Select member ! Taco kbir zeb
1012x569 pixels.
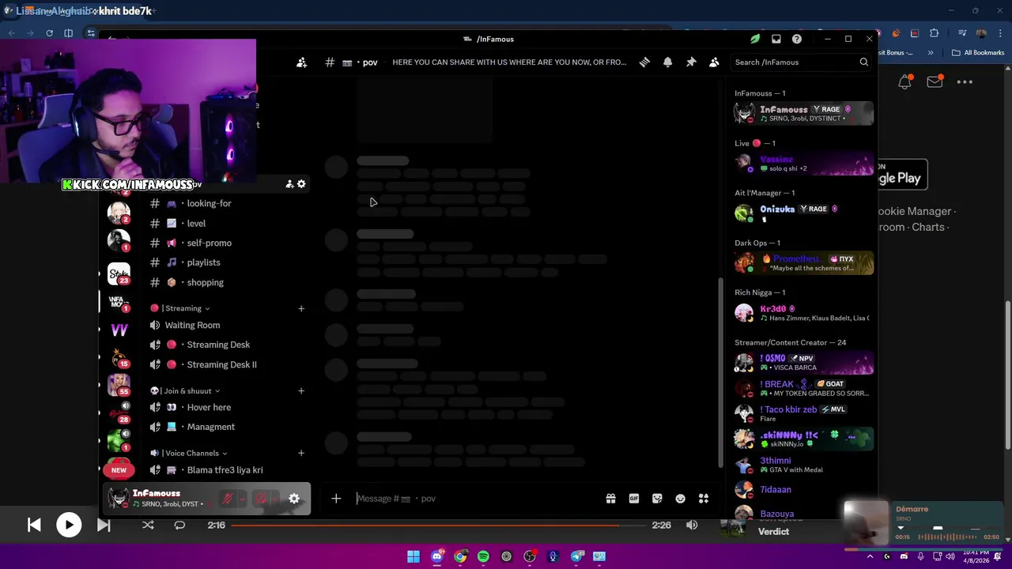[802, 413]
